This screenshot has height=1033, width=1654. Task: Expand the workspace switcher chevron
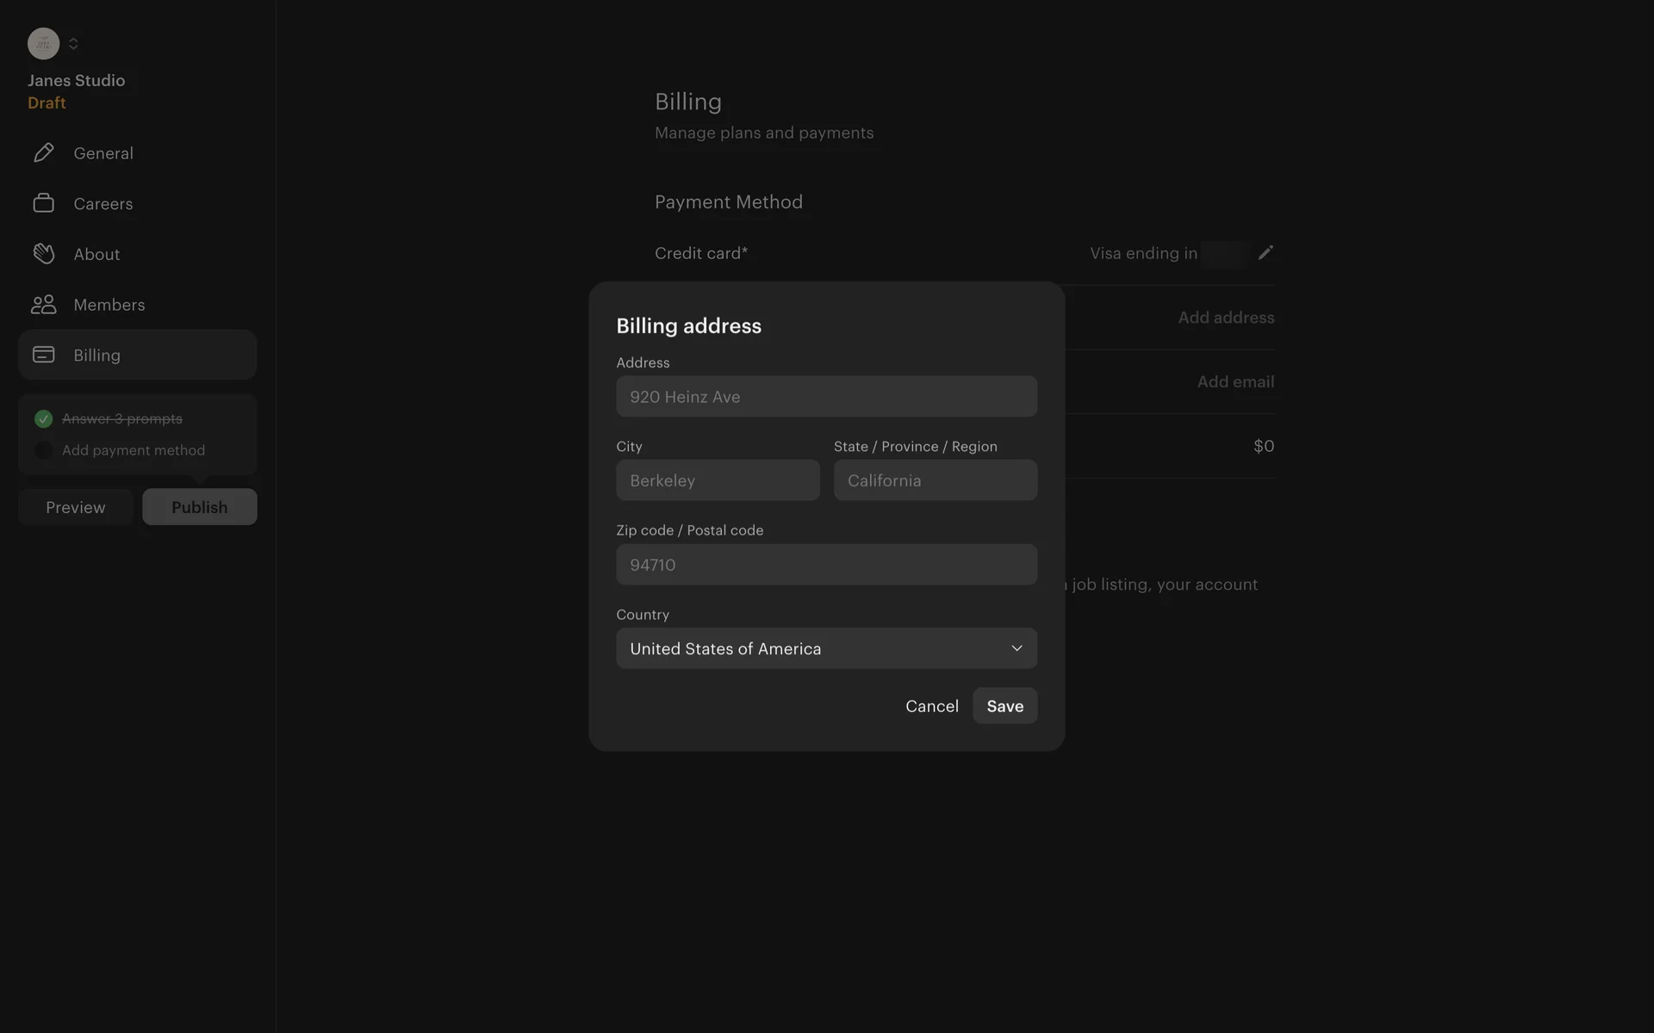(x=73, y=44)
